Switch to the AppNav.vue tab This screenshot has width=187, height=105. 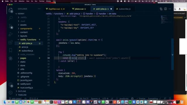tap(56, 9)
